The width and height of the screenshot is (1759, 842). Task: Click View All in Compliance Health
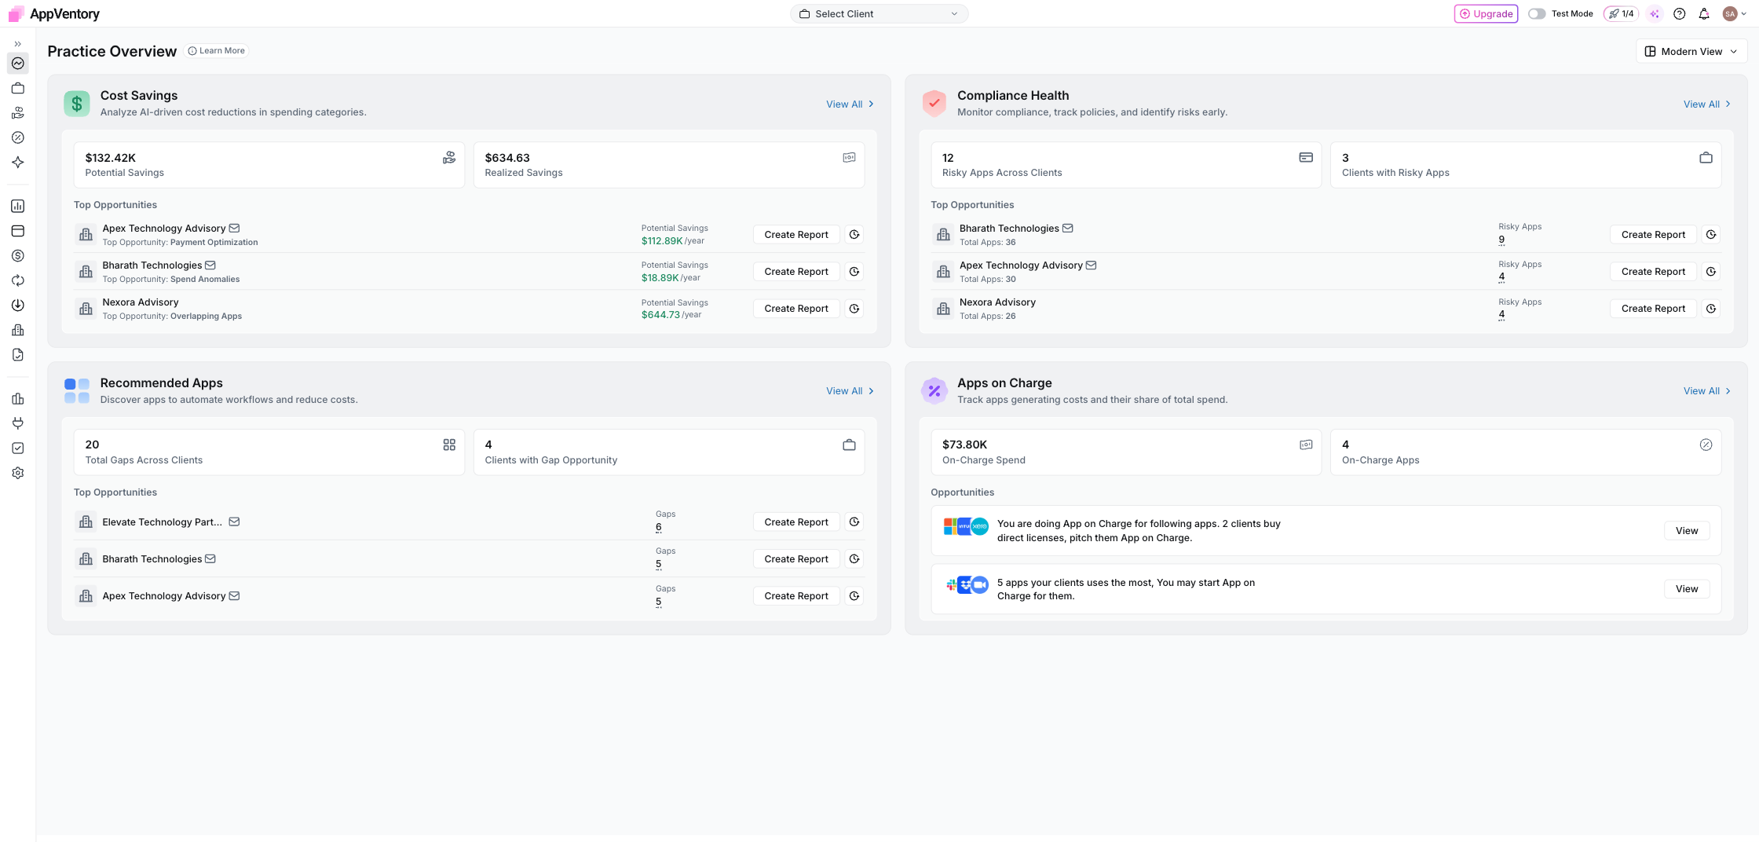point(1706,104)
